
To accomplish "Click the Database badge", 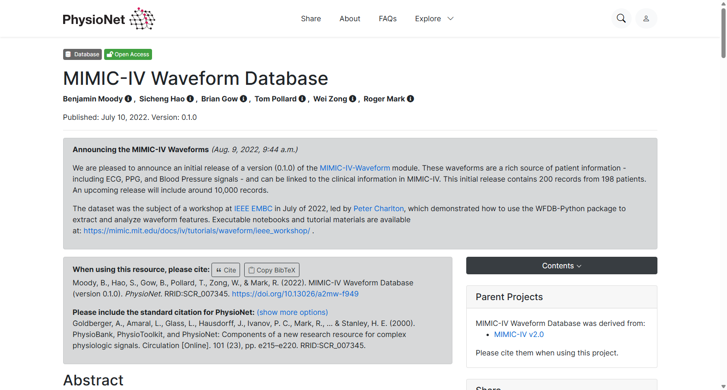I will 82,54.
